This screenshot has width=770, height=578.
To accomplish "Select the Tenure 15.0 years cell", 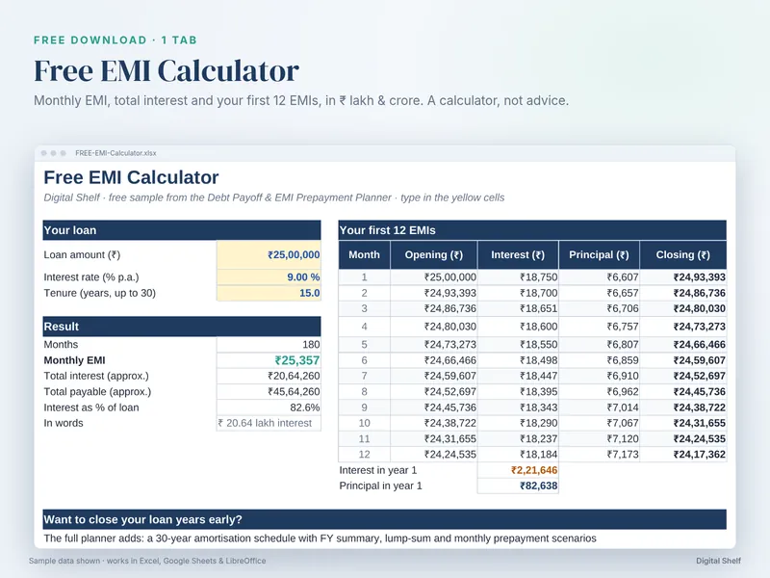I will pos(269,293).
